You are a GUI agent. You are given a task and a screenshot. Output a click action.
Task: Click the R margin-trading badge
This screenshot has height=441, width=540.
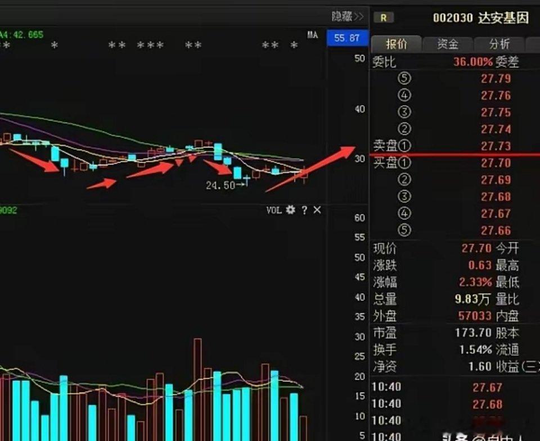(x=383, y=17)
